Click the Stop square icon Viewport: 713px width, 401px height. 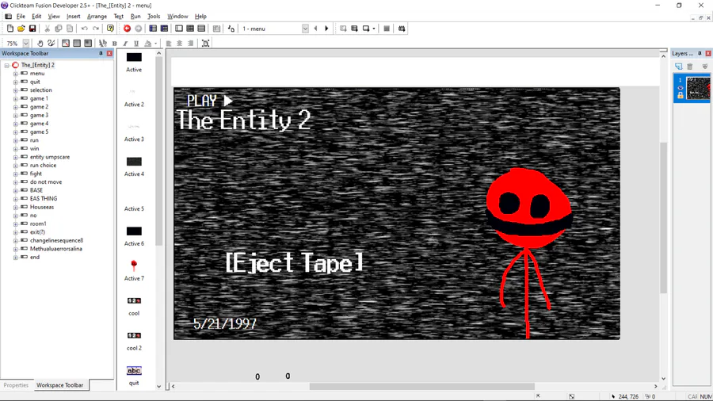point(387,29)
